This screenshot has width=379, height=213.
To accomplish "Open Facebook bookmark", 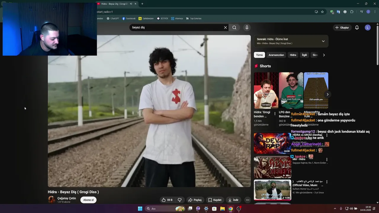I will pos(129,18).
